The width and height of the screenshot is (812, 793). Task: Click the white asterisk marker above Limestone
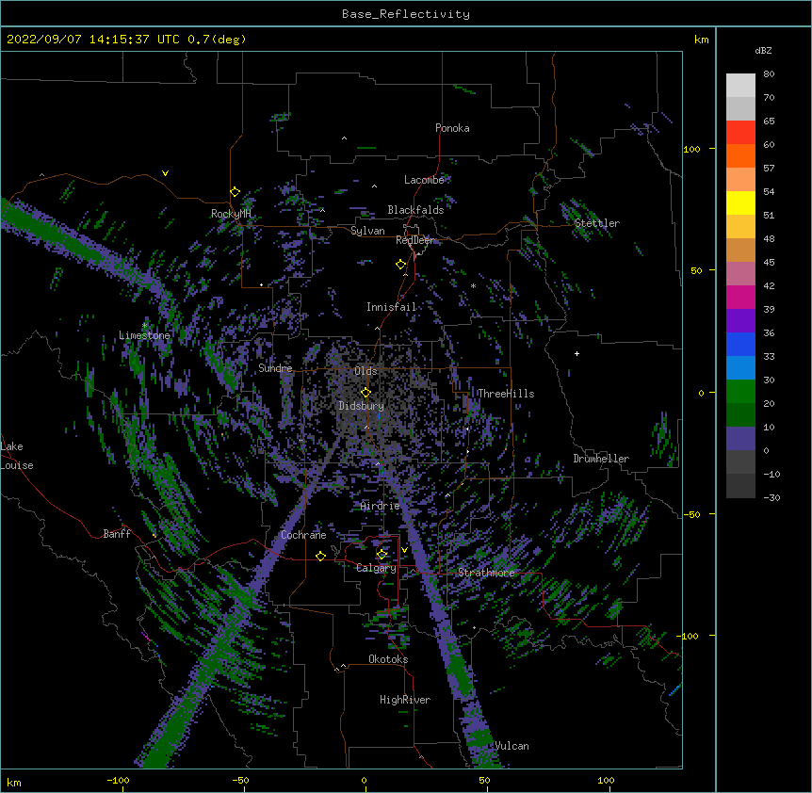pyautogui.click(x=145, y=326)
